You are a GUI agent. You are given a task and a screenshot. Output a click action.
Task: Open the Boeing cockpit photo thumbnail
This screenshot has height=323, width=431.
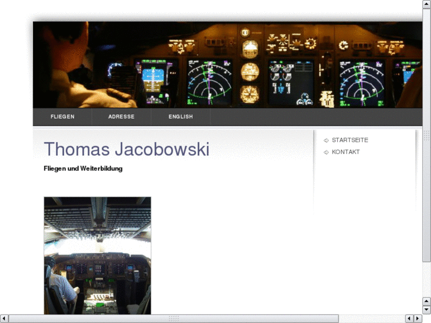point(97,255)
